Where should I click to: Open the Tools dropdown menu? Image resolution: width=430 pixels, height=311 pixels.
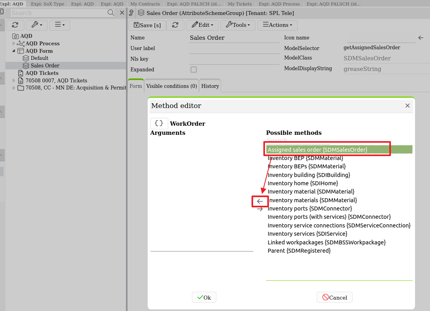238,25
